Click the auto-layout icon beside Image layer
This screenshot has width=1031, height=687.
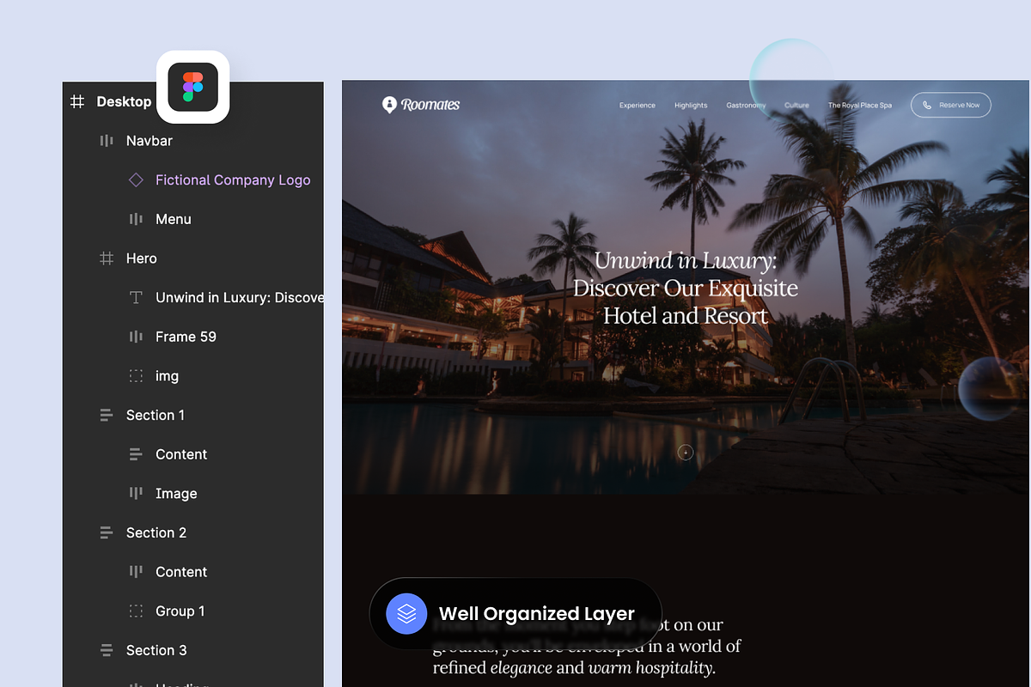[x=136, y=494]
